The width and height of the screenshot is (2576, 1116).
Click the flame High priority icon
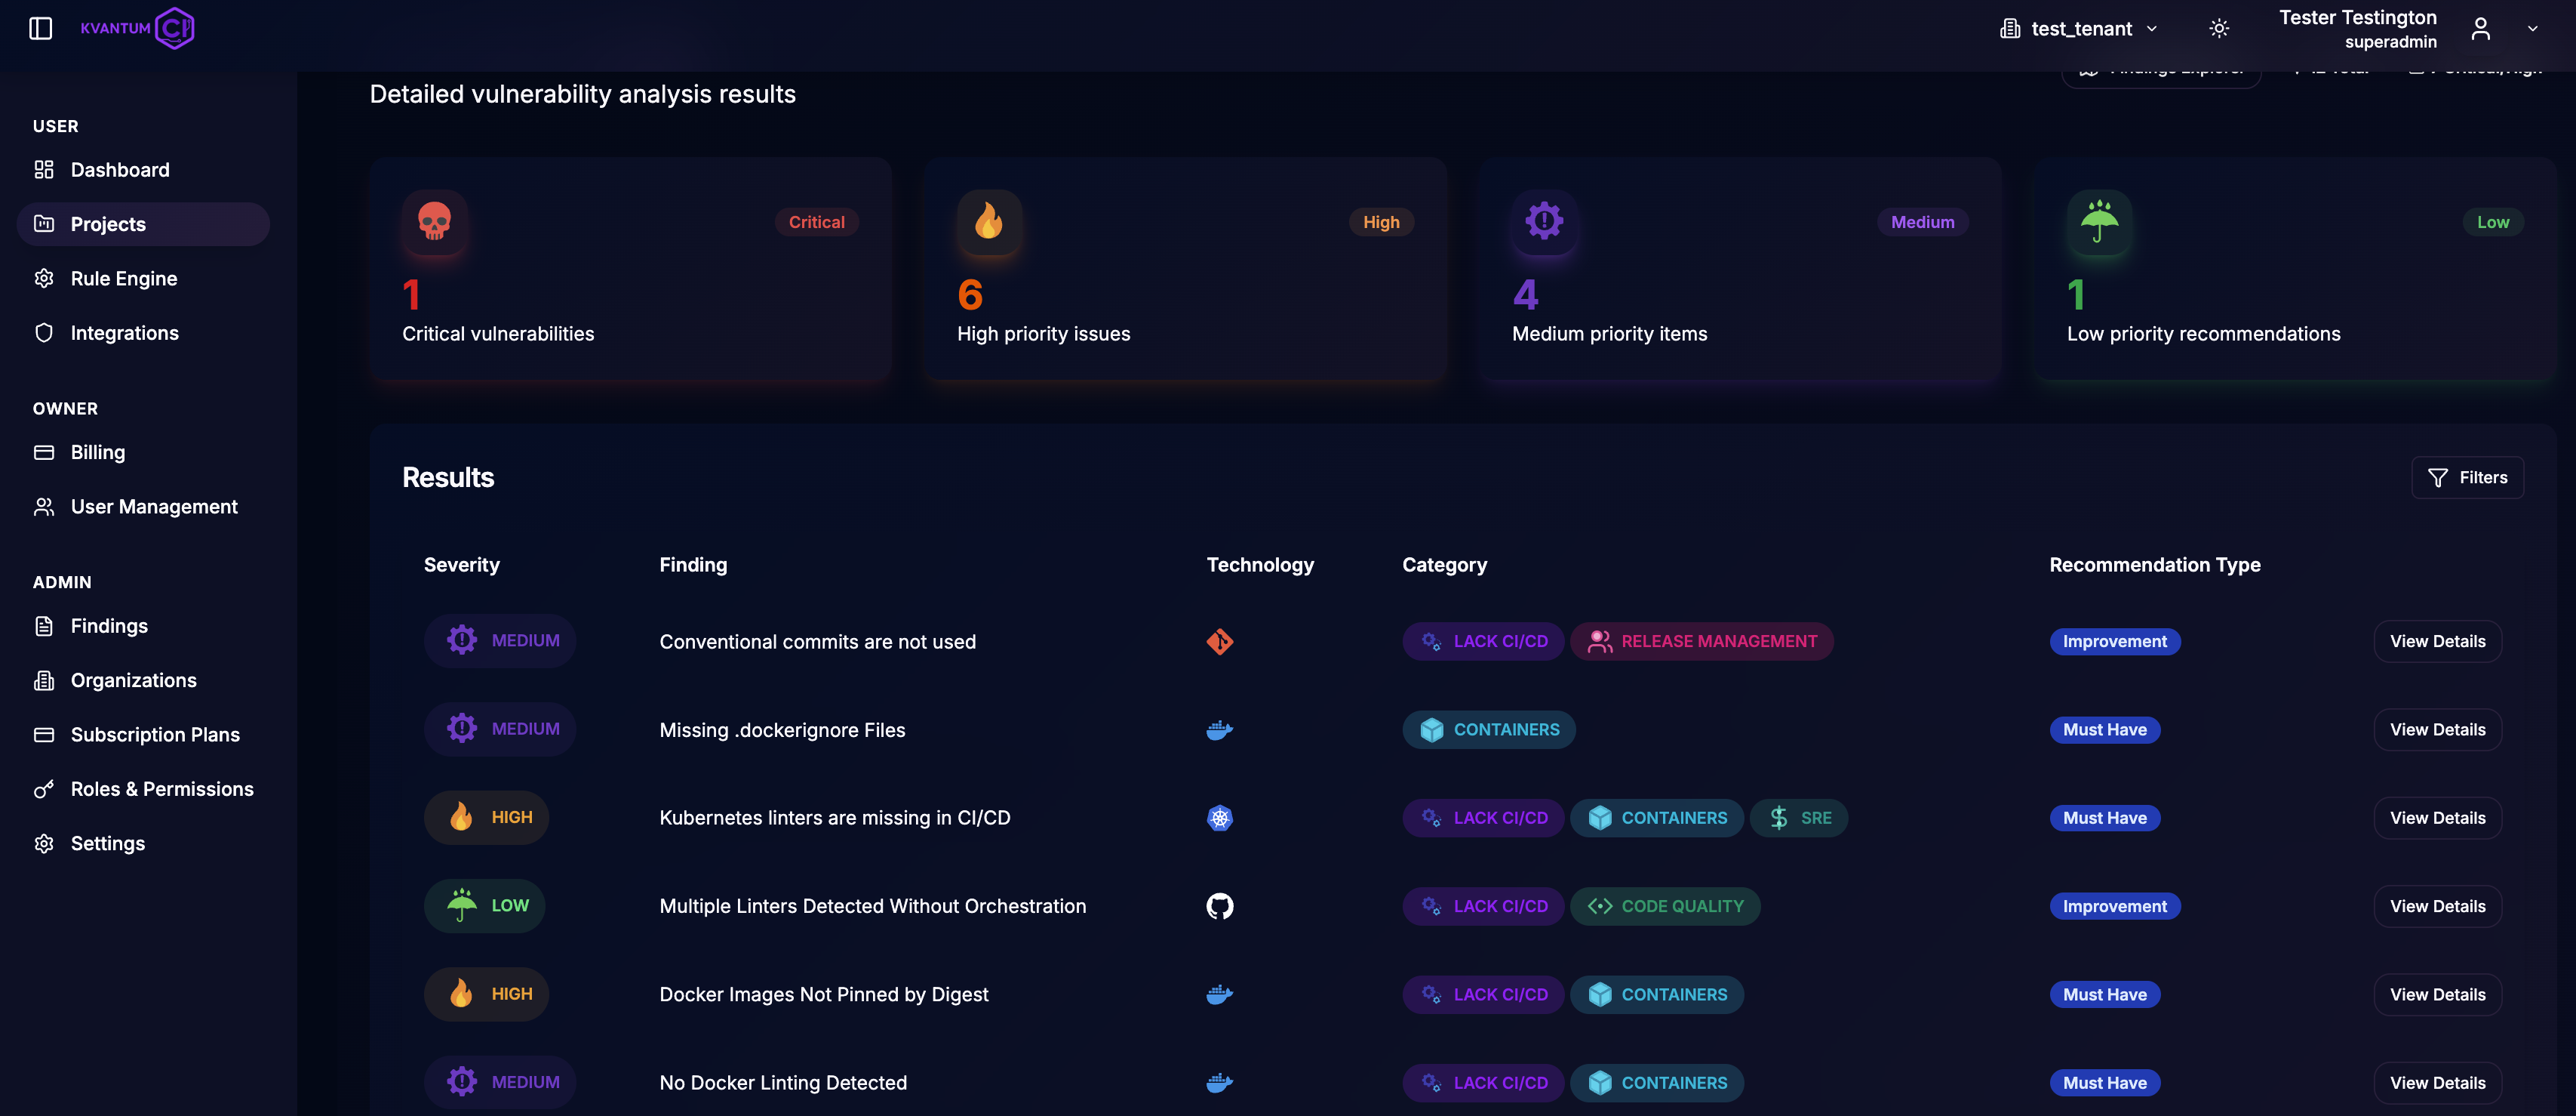[x=989, y=221]
